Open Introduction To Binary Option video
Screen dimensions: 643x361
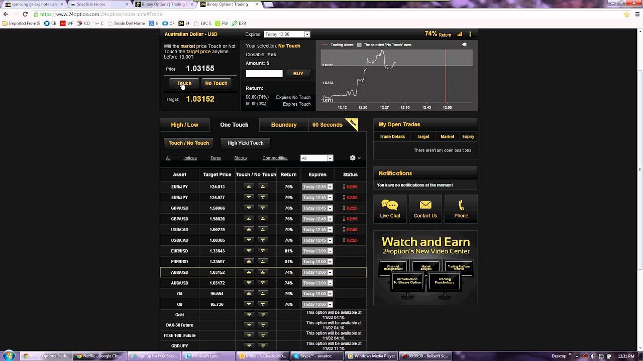tap(407, 280)
